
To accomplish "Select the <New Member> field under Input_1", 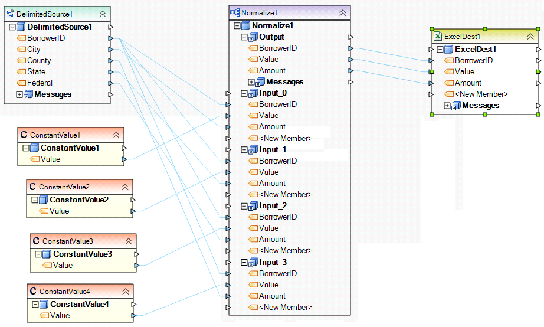I will tap(286, 195).
